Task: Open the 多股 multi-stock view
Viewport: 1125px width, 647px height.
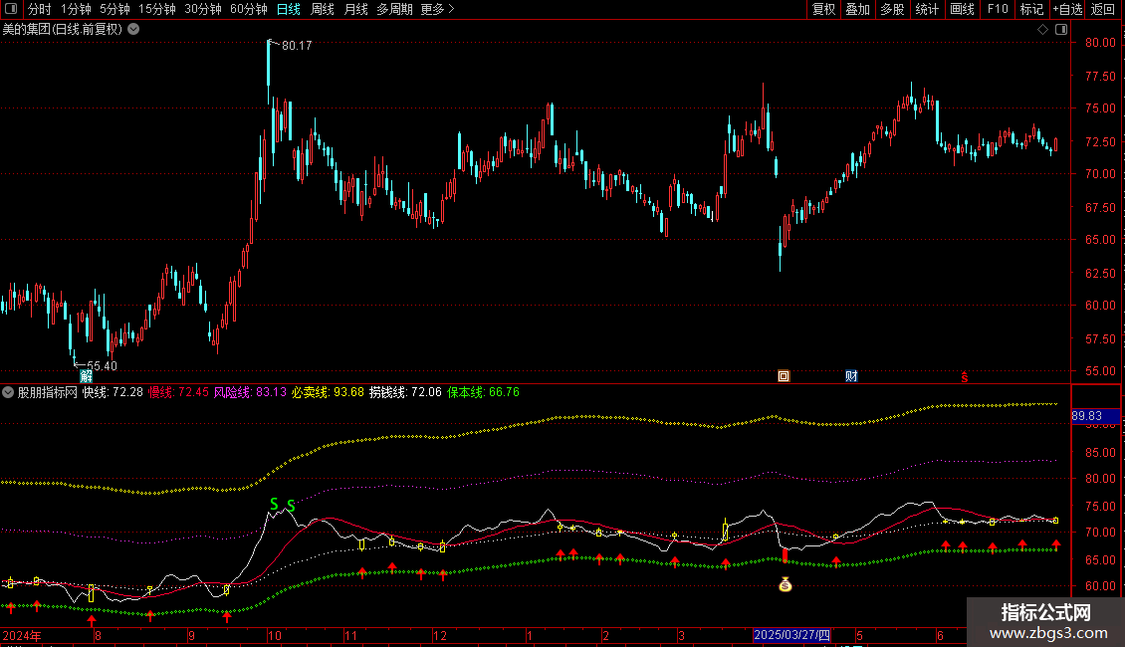Action: point(893,9)
